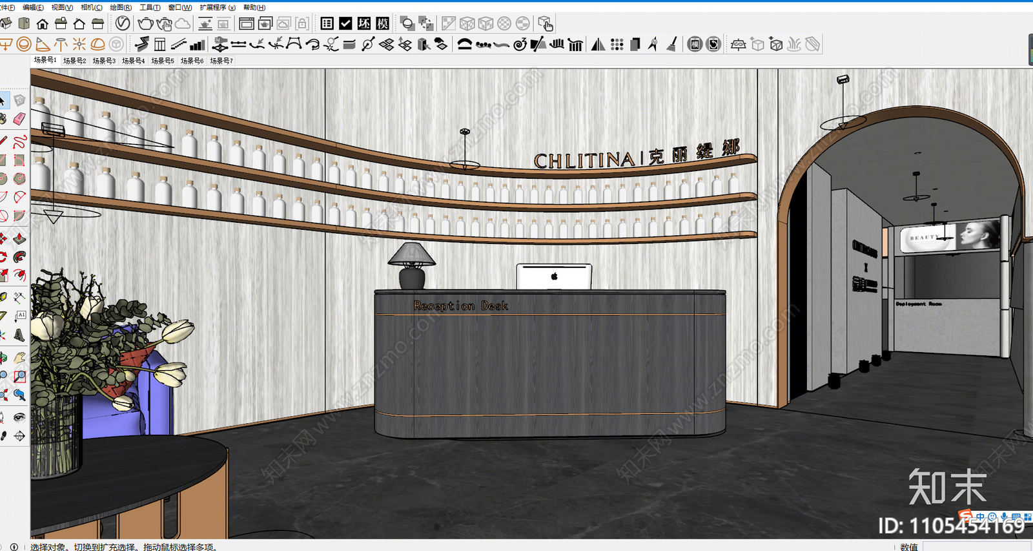
Task: Open the 窗口(W) menu
Action: point(180,8)
